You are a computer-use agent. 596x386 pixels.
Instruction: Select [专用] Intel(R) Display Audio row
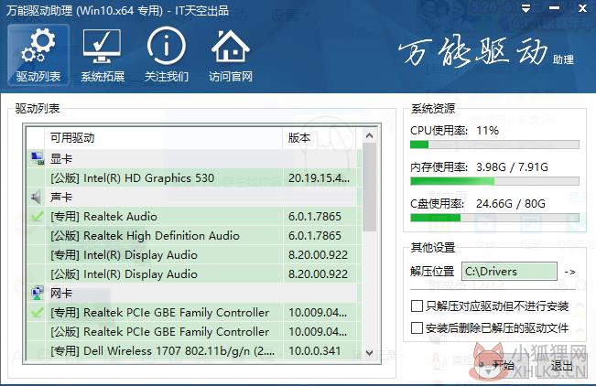pyautogui.click(x=194, y=254)
